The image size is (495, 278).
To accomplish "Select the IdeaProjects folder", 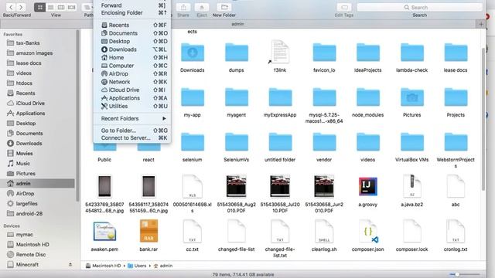I will pyautogui.click(x=368, y=53).
